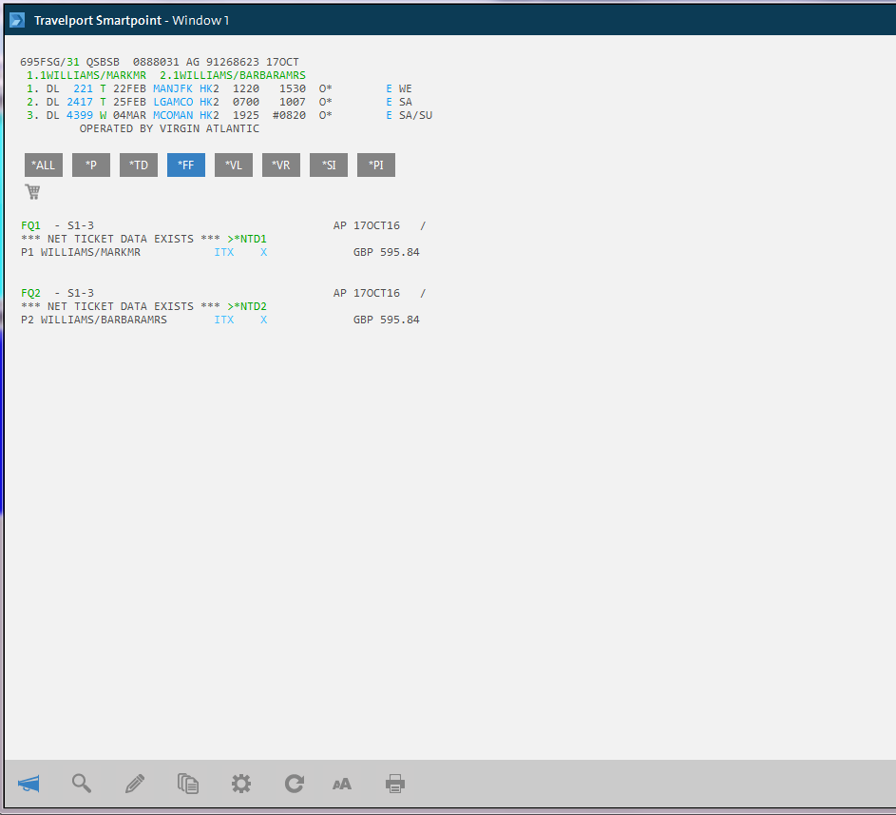The height and width of the screenshot is (815, 896).
Task: Open filed fare FQ1 link
Action: click(x=30, y=225)
